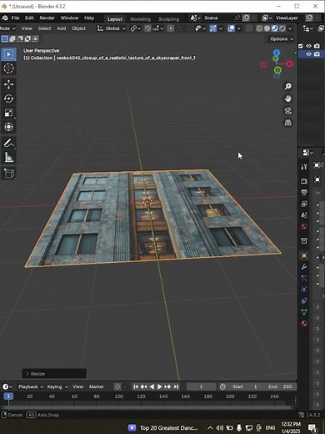Pick the Add Cube tool
This screenshot has height=434, width=325.
pos(8,174)
